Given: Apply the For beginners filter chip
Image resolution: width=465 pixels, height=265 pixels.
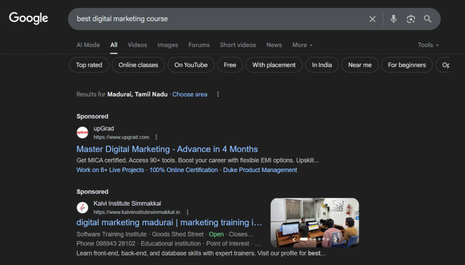Looking at the screenshot, I should pos(407,65).
